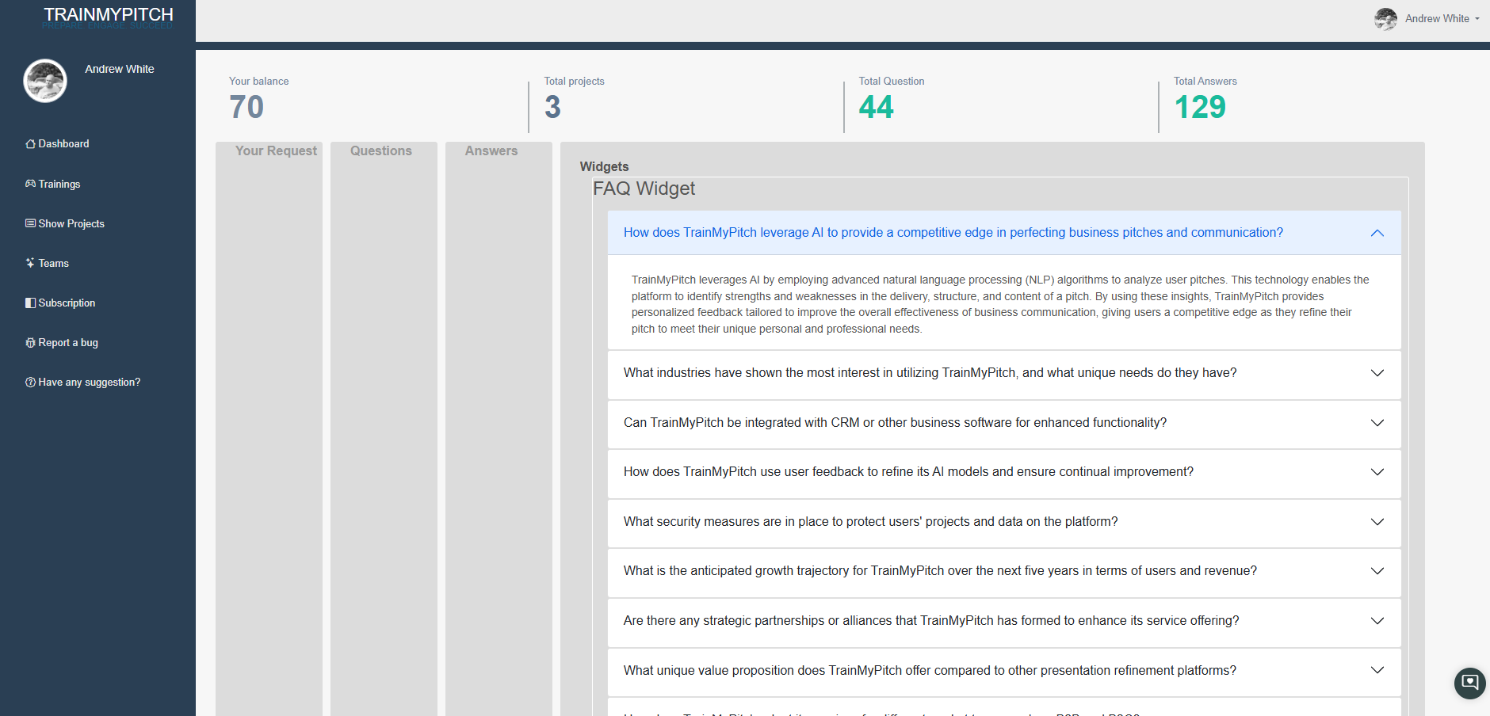Expand chevron for security measures question

click(1377, 522)
